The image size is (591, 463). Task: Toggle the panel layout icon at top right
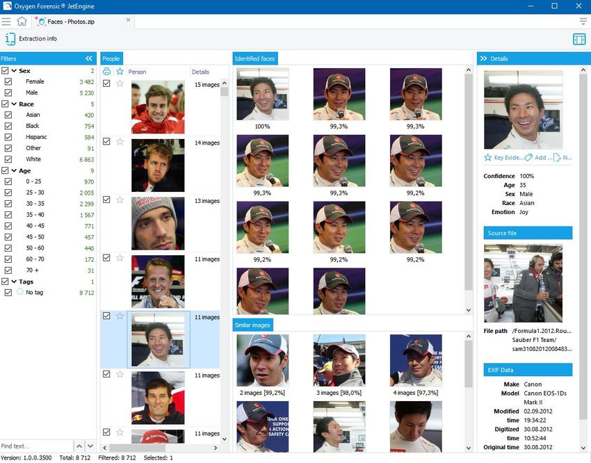579,39
